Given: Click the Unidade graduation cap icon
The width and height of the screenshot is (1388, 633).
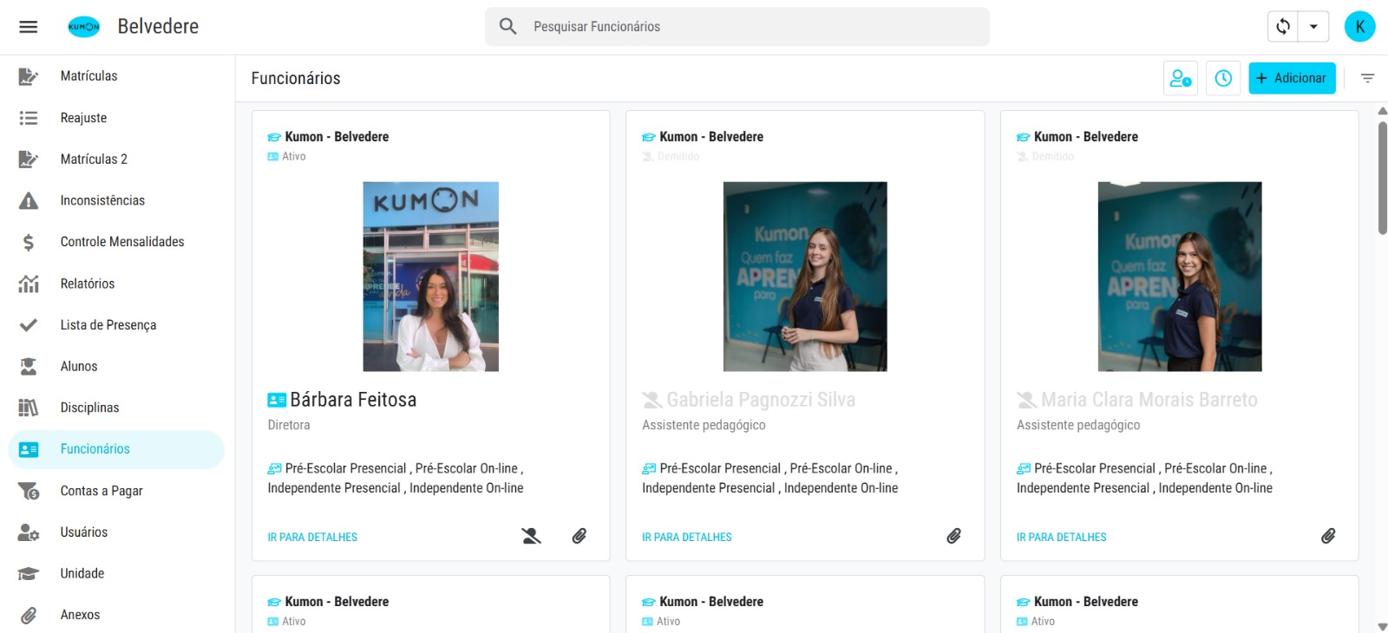Looking at the screenshot, I should 29,574.
